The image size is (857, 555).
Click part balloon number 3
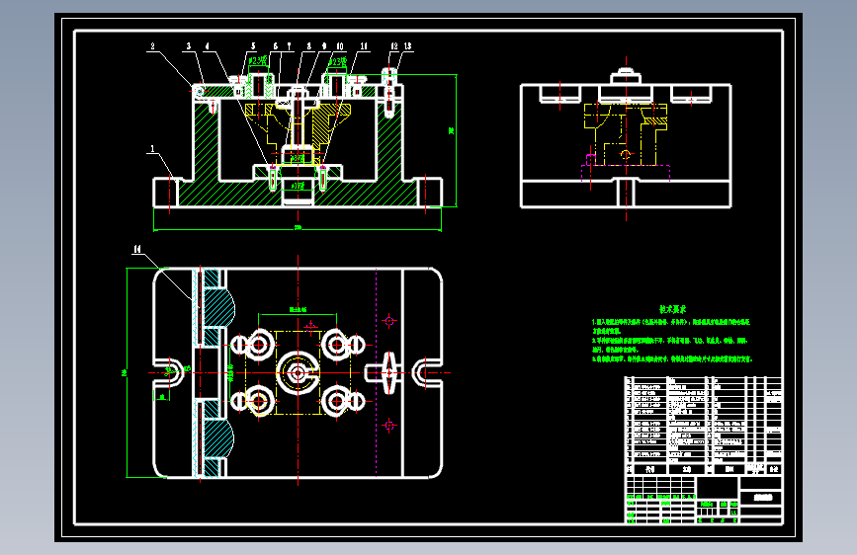[189, 46]
